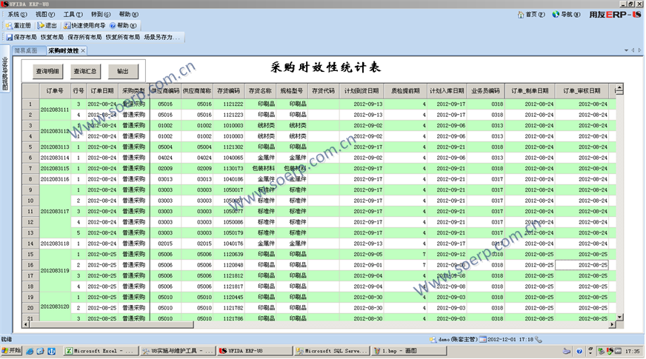Click the 输出 export button
The width and height of the screenshot is (646, 359).
pyautogui.click(x=123, y=71)
